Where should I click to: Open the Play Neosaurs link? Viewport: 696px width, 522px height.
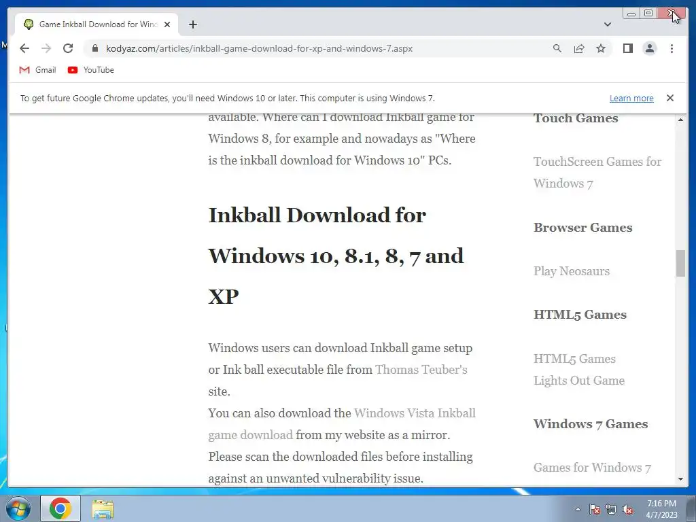pyautogui.click(x=571, y=271)
